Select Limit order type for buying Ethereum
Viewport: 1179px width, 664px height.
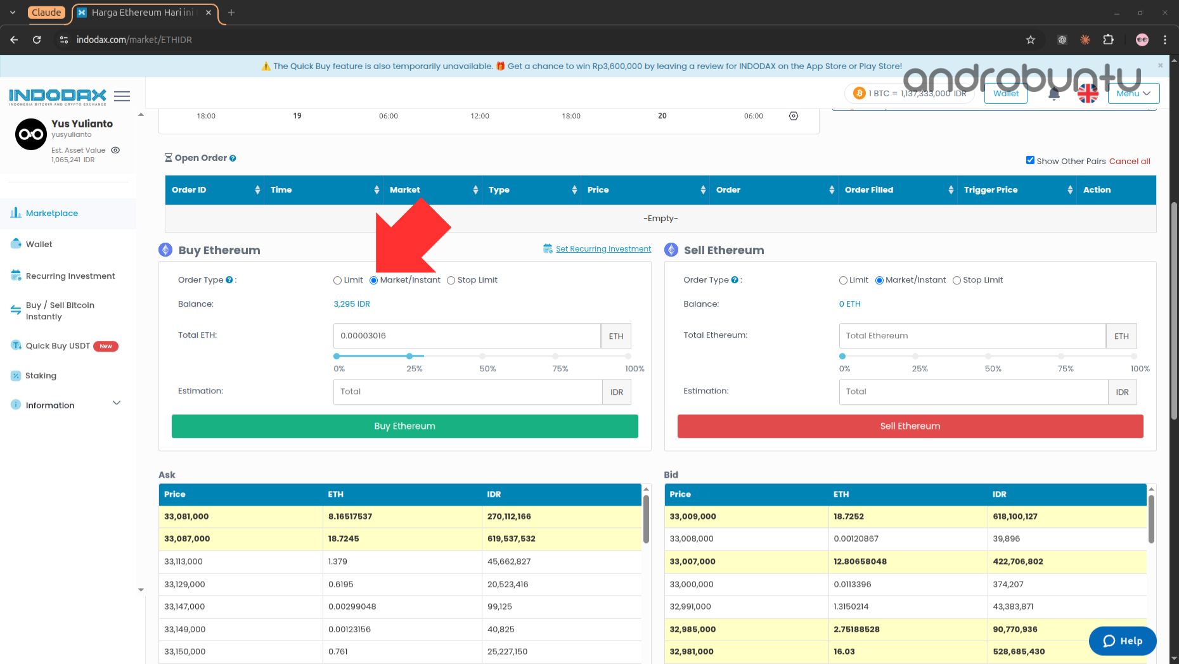(337, 281)
